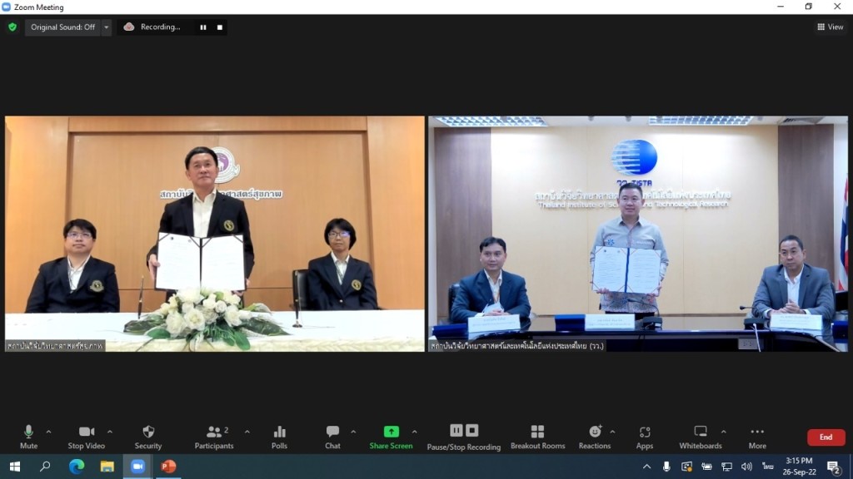
Task: Open PowerPoint from the taskbar
Action: point(167,467)
